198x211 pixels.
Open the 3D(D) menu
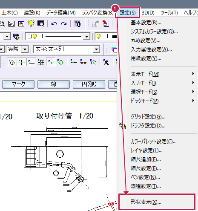point(148,13)
